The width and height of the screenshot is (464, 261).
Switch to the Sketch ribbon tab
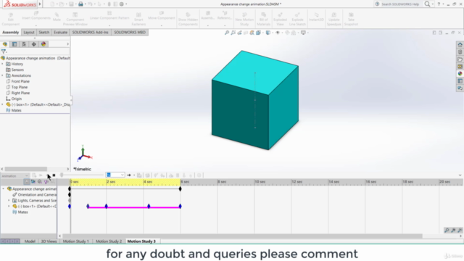point(43,32)
